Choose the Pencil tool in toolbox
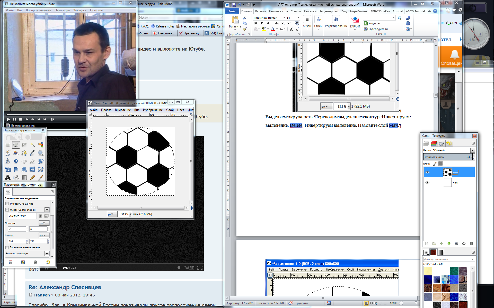Screen dimensions: 494x308 pos(32,177)
